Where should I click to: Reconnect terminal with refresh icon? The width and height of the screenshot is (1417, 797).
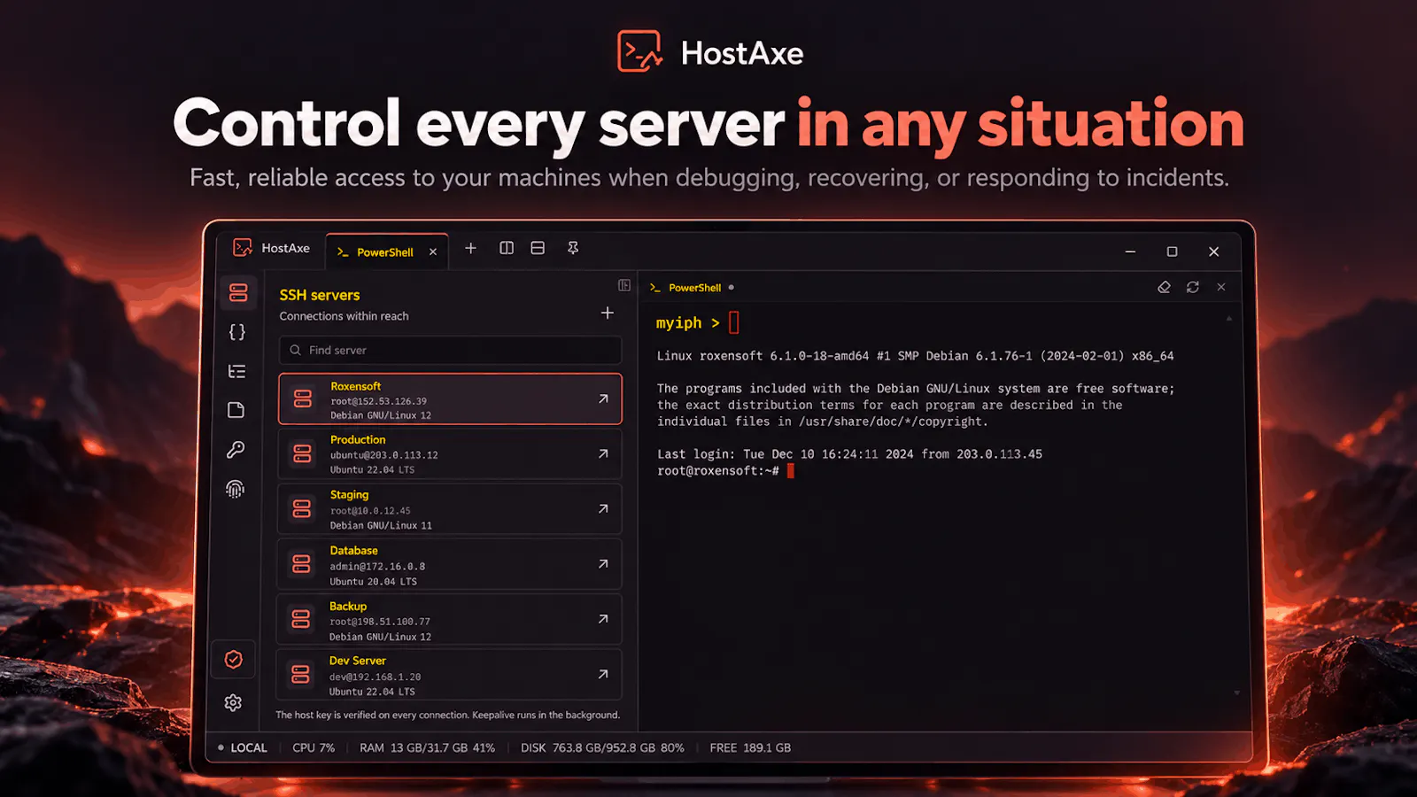(1193, 287)
